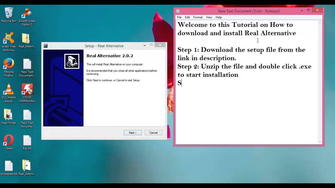Select the New folder desktop icon
This screenshot has height=188, width=335.
coord(9,116)
